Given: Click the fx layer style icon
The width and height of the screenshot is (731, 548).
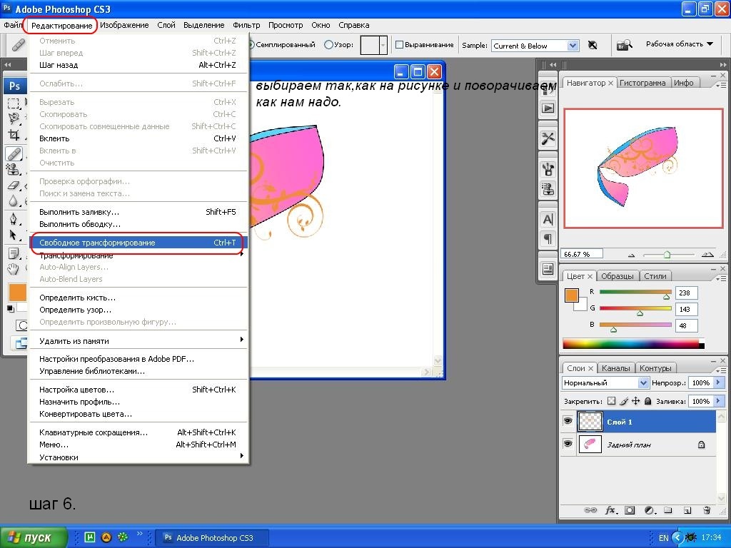Looking at the screenshot, I should pos(611,510).
